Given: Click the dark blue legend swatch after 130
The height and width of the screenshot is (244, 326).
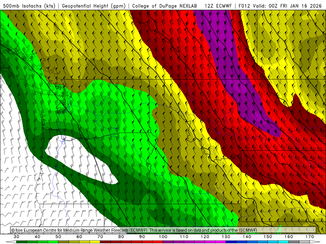Looking at the screenshot, I should coord(231,242).
